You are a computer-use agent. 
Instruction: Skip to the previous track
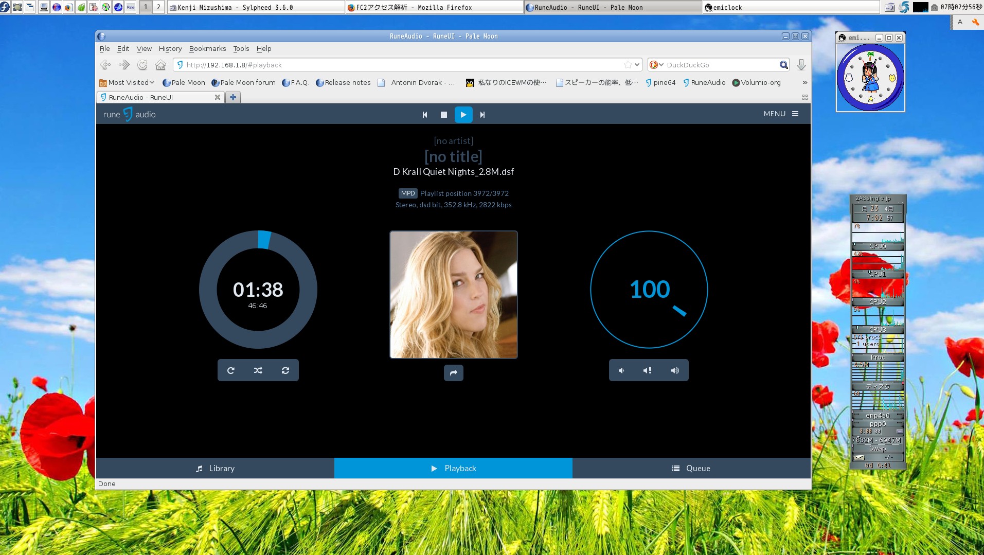tap(425, 115)
